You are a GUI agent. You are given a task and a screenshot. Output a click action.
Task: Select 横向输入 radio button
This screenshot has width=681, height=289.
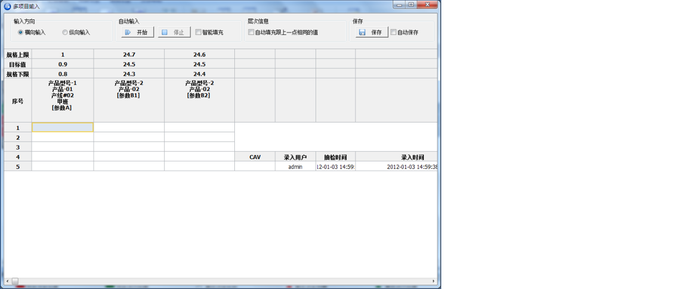pyautogui.click(x=20, y=32)
